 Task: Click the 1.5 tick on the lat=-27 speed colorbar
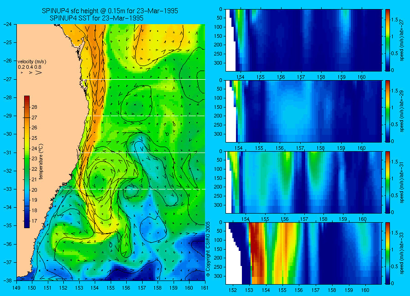pyautogui.click(x=395, y=20)
